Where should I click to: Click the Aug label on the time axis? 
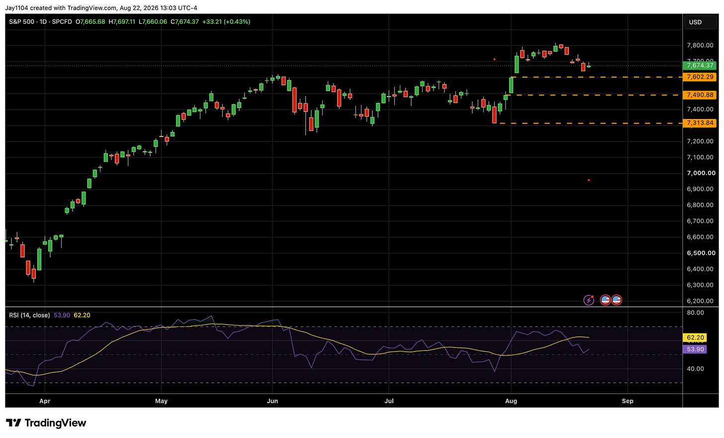[x=511, y=401]
